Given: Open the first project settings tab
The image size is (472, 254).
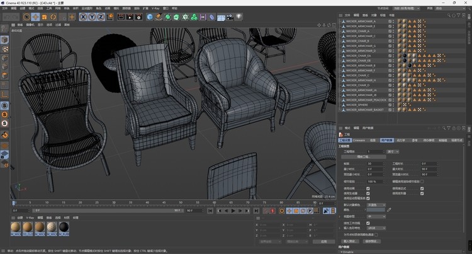Looking at the screenshot, I should point(345,140).
